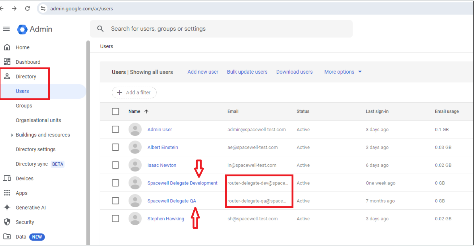The image size is (474, 246).
Task: Click the Add a filter button
Action: 134,93
